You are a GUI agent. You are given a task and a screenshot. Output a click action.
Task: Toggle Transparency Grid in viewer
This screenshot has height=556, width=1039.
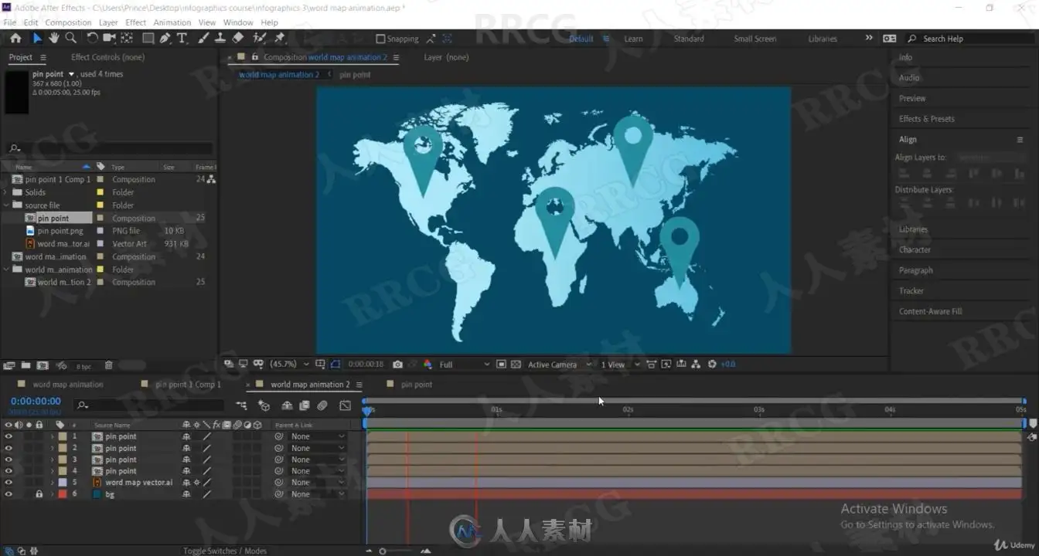pyautogui.click(x=516, y=364)
